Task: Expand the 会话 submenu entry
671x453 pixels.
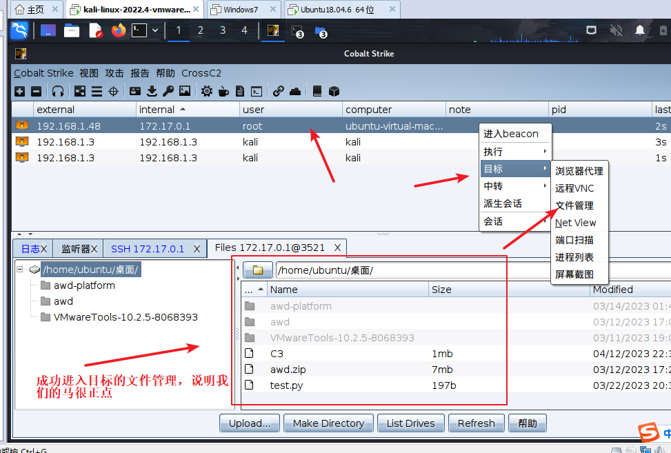Action: click(x=515, y=221)
